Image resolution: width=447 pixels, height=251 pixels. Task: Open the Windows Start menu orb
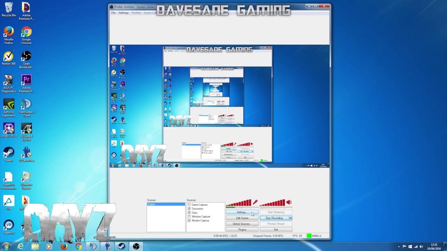(6, 246)
